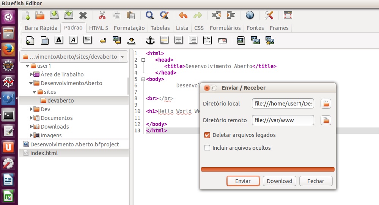Collapse the DesenvolvimentoAberto folder
The width and height of the screenshot is (379, 205).
(x=31, y=83)
